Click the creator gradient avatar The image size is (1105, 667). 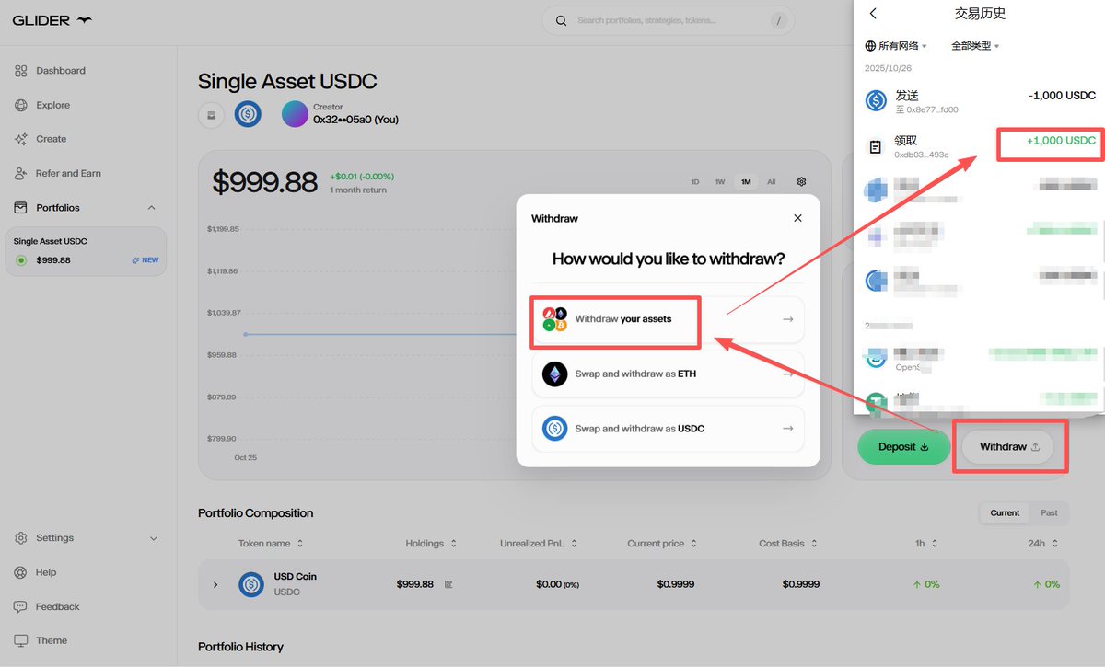[295, 114]
